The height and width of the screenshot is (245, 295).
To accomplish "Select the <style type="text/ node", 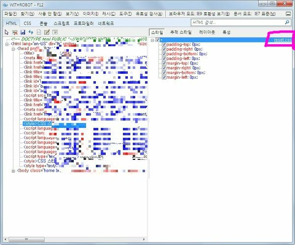I will [x=40, y=166].
